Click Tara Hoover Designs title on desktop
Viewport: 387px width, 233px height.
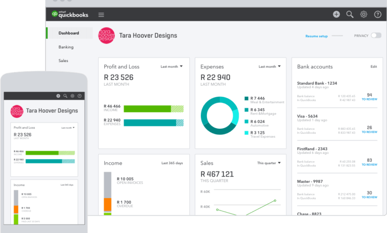click(148, 36)
